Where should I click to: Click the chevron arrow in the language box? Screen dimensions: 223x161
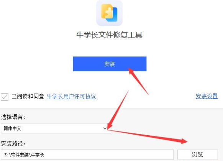tap(105, 128)
